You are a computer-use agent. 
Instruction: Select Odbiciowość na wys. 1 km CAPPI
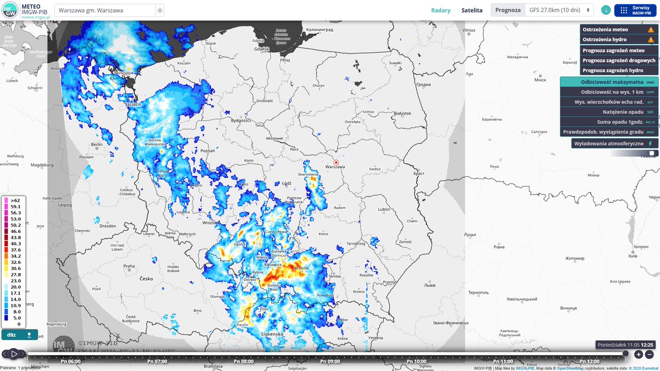[608, 92]
